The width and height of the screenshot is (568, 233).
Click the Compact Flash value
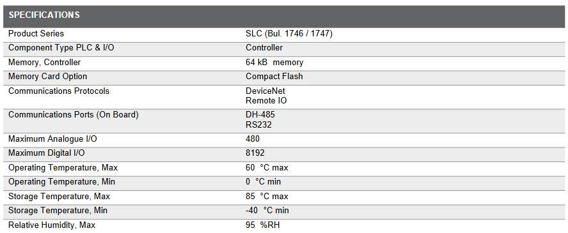pyautogui.click(x=274, y=77)
